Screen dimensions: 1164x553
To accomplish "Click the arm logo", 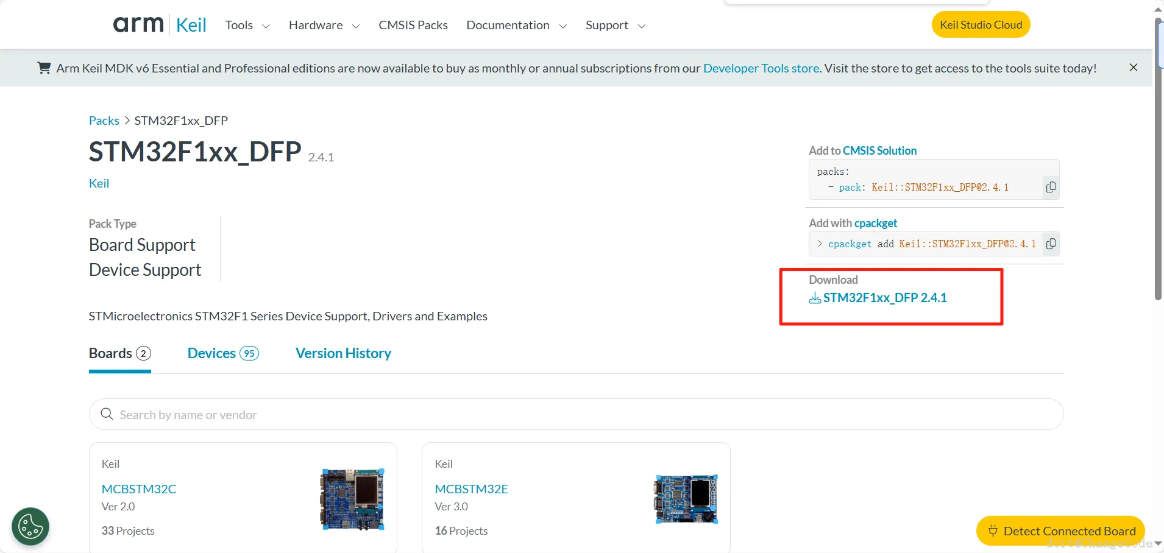I will point(138,24).
